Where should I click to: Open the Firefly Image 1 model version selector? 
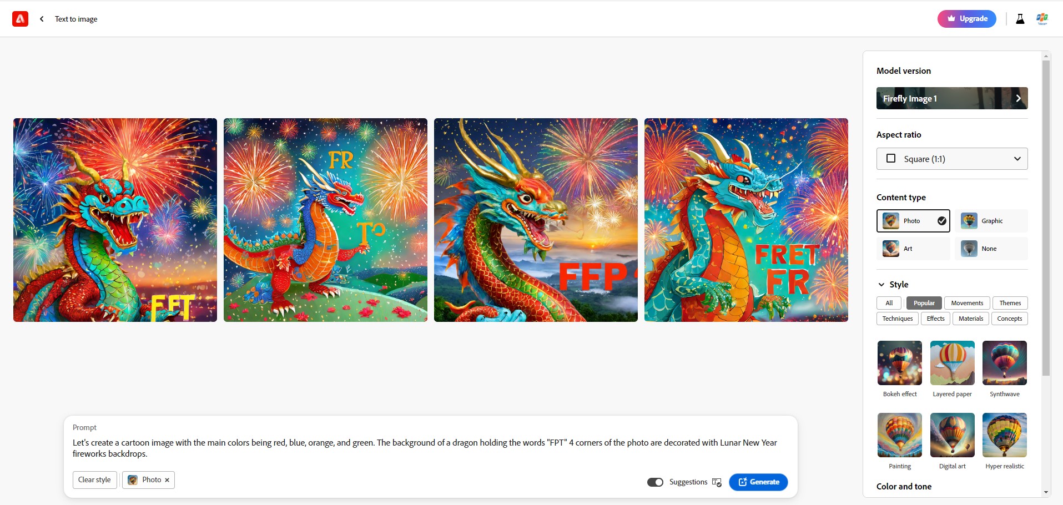(952, 98)
